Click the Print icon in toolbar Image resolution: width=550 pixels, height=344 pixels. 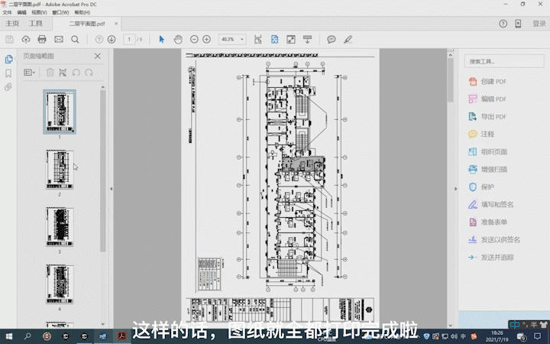pyautogui.click(x=42, y=39)
